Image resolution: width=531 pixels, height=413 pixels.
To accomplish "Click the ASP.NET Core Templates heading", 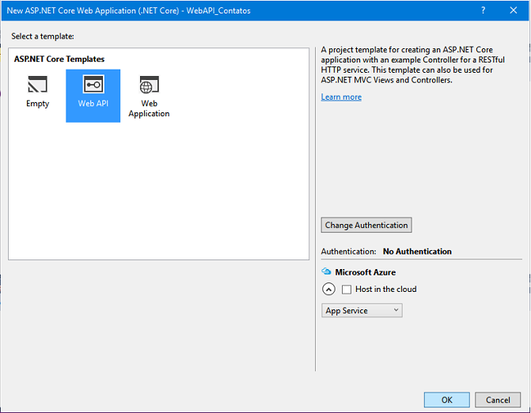I will point(59,59).
